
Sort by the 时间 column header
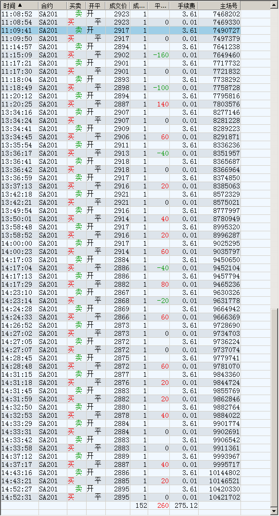(19, 6)
